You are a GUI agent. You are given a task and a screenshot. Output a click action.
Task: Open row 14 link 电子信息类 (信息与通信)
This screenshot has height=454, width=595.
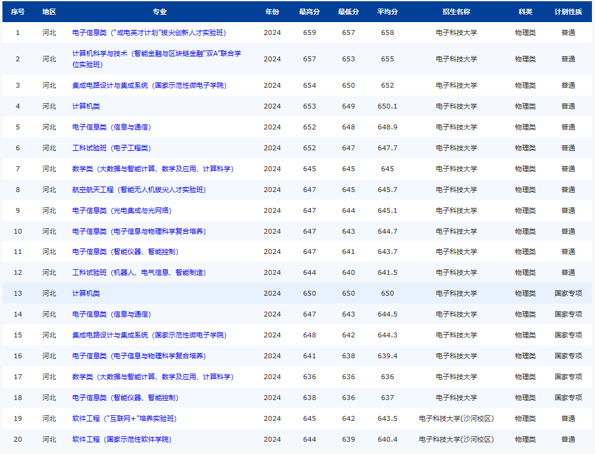(x=112, y=314)
